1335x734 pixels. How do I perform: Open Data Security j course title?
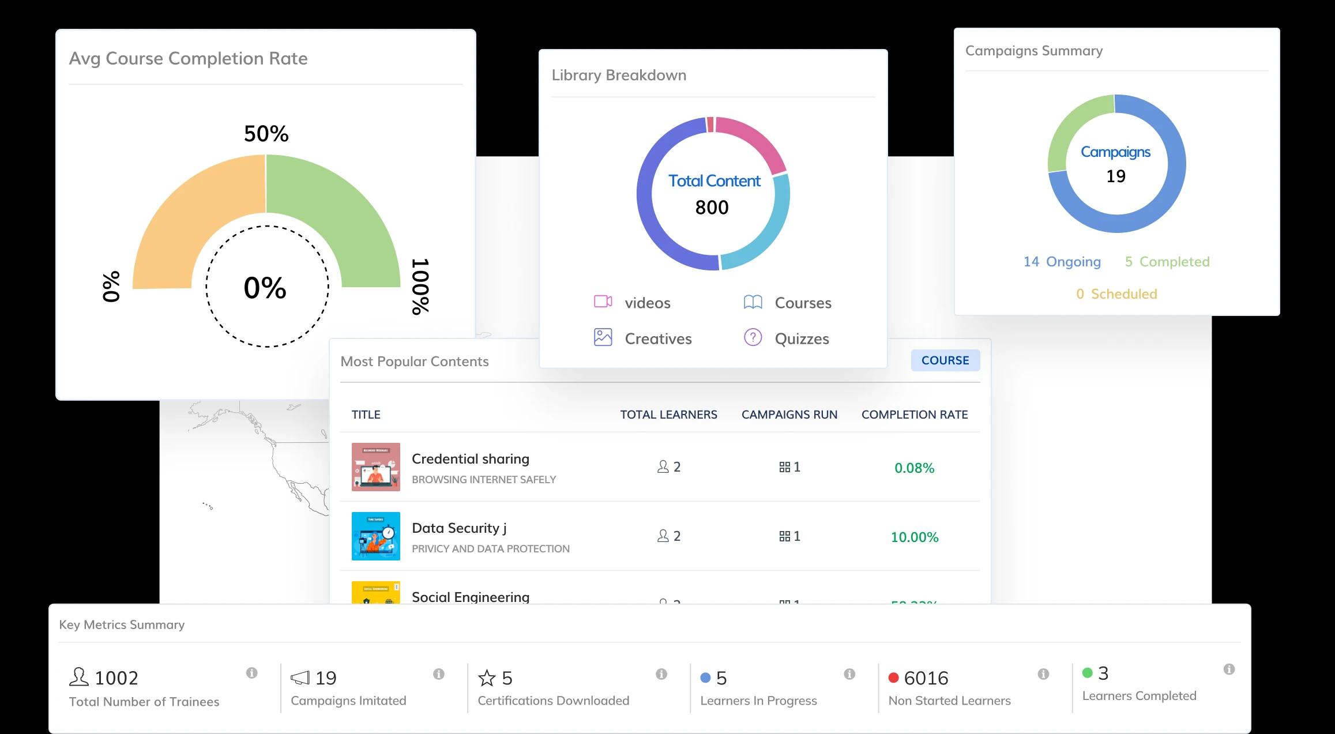point(459,528)
